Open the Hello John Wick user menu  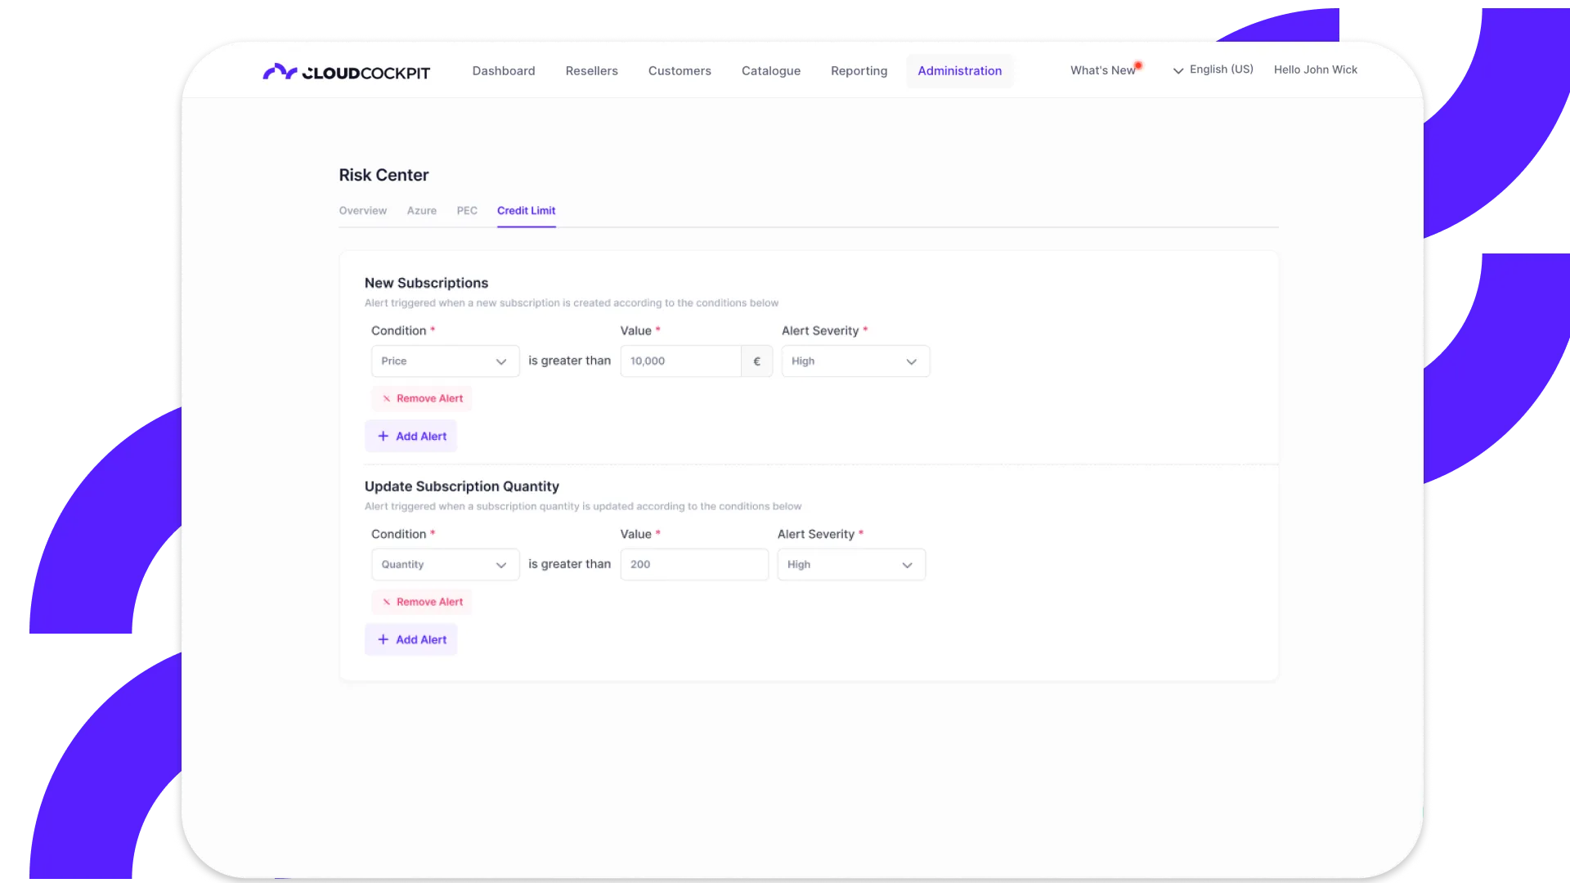1315,70
